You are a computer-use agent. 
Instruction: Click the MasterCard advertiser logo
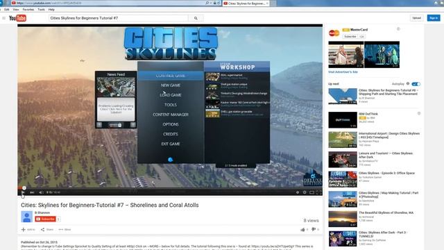334,33
